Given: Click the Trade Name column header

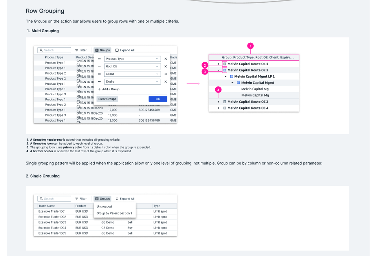Looking at the screenshot, I should click(47, 206).
